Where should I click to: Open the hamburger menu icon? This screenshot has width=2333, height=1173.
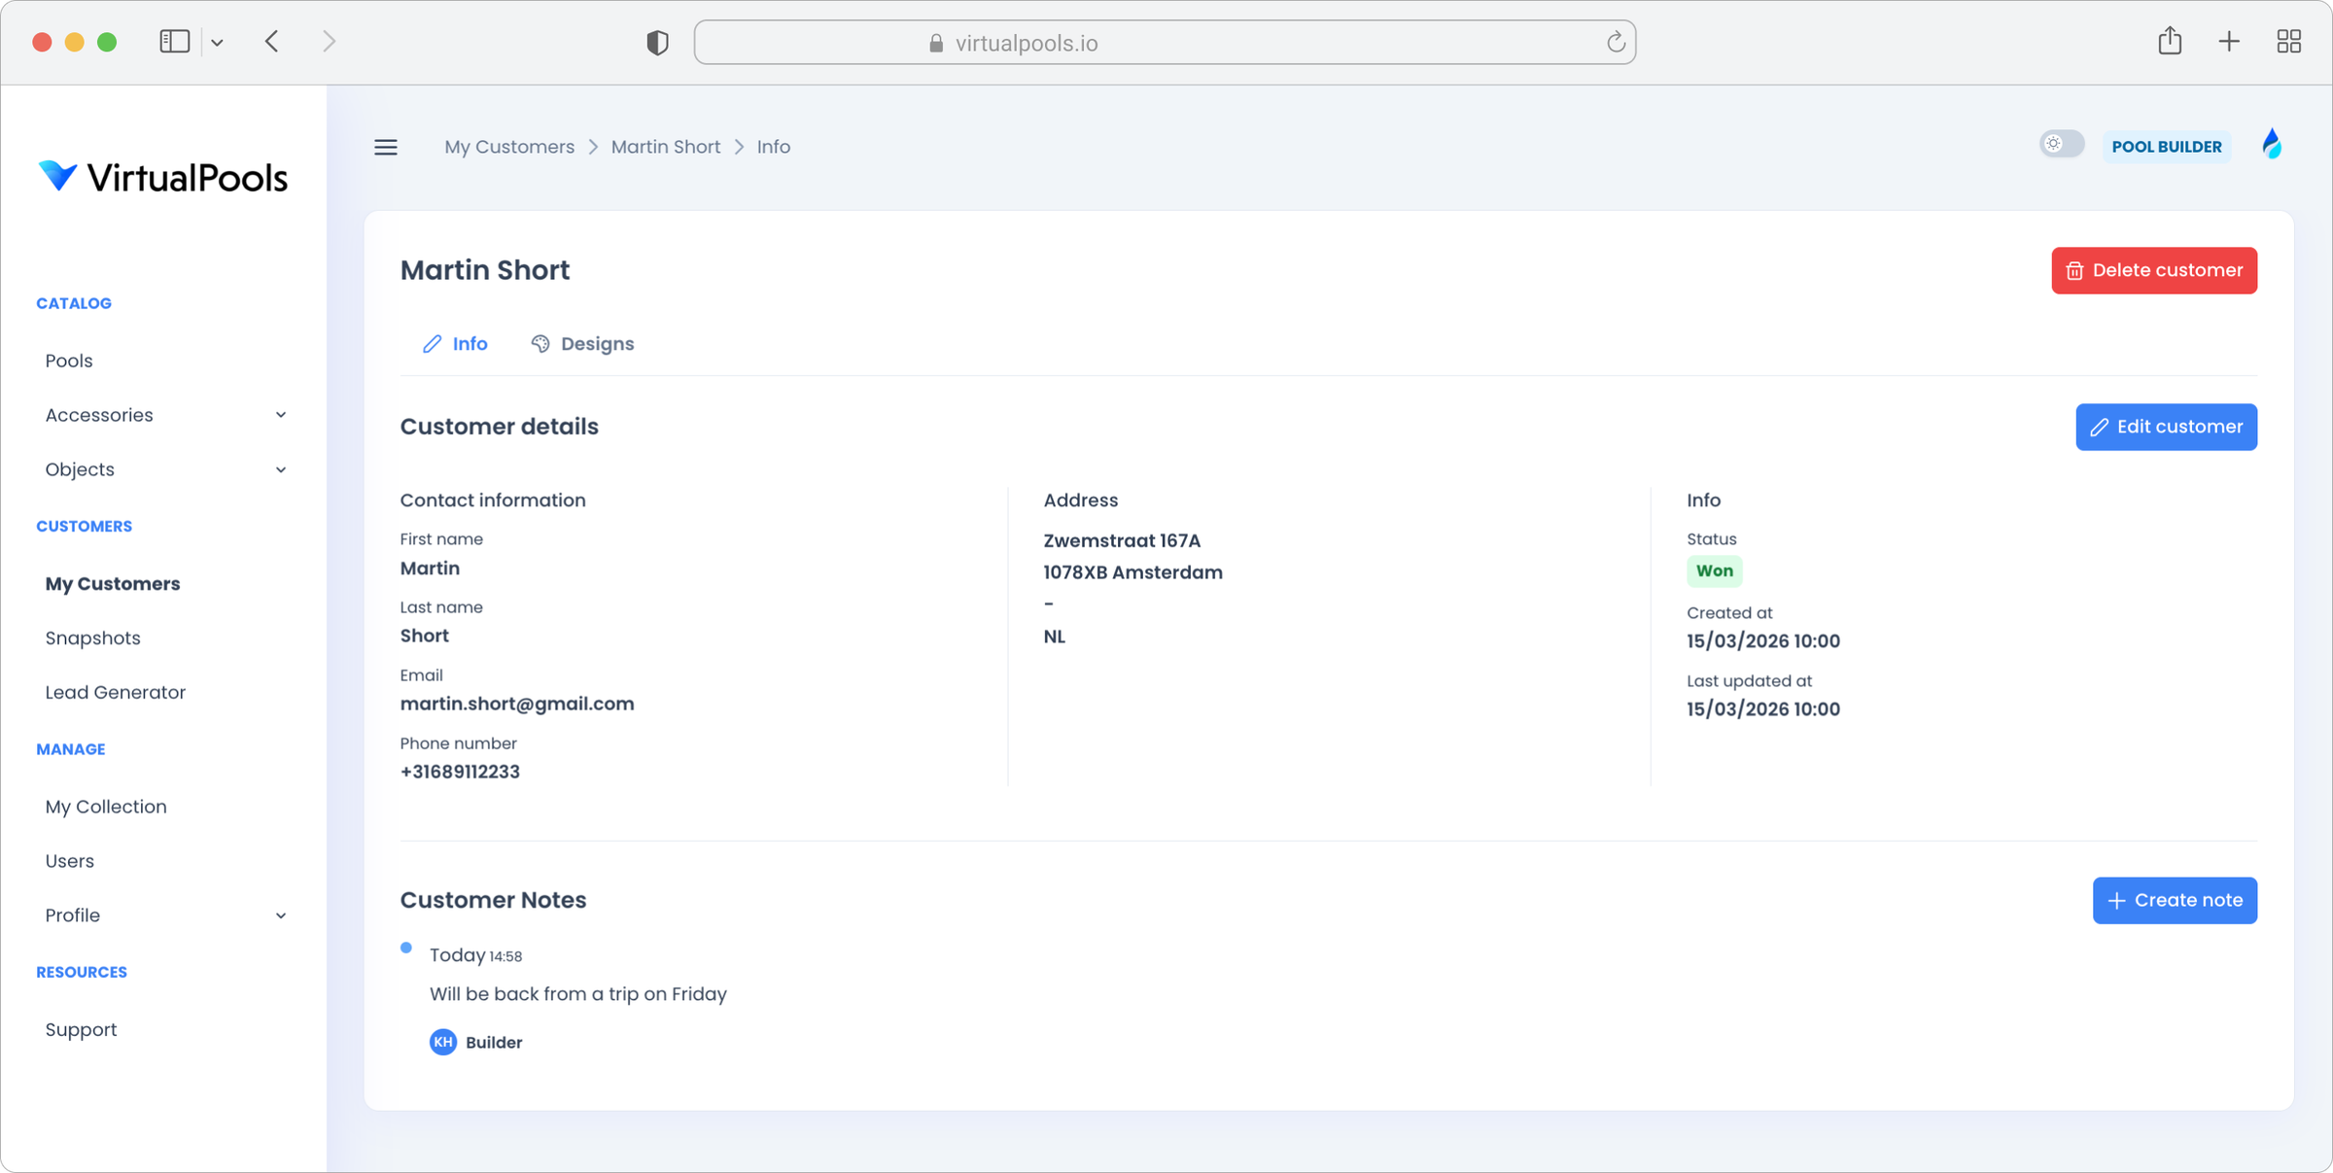click(x=386, y=147)
